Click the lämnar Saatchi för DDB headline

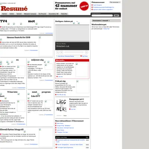click(x=19, y=37)
